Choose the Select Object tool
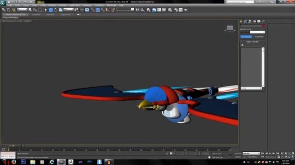Image resolution: width=295 pixels, height=165 pixels. click(30, 10)
